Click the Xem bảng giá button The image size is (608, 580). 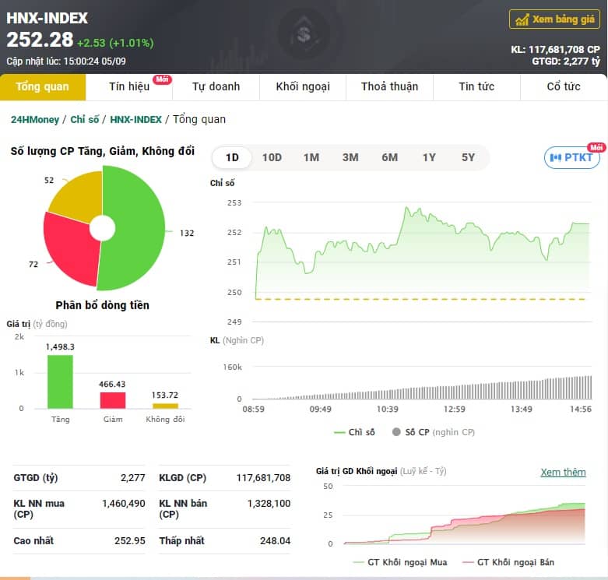click(x=554, y=19)
